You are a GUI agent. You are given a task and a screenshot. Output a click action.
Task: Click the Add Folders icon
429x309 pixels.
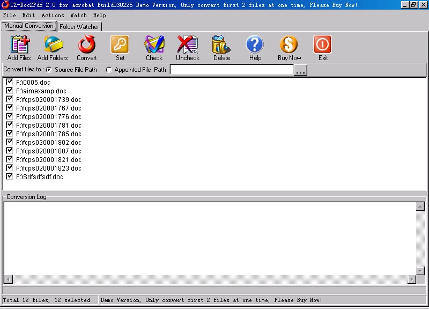[53, 45]
